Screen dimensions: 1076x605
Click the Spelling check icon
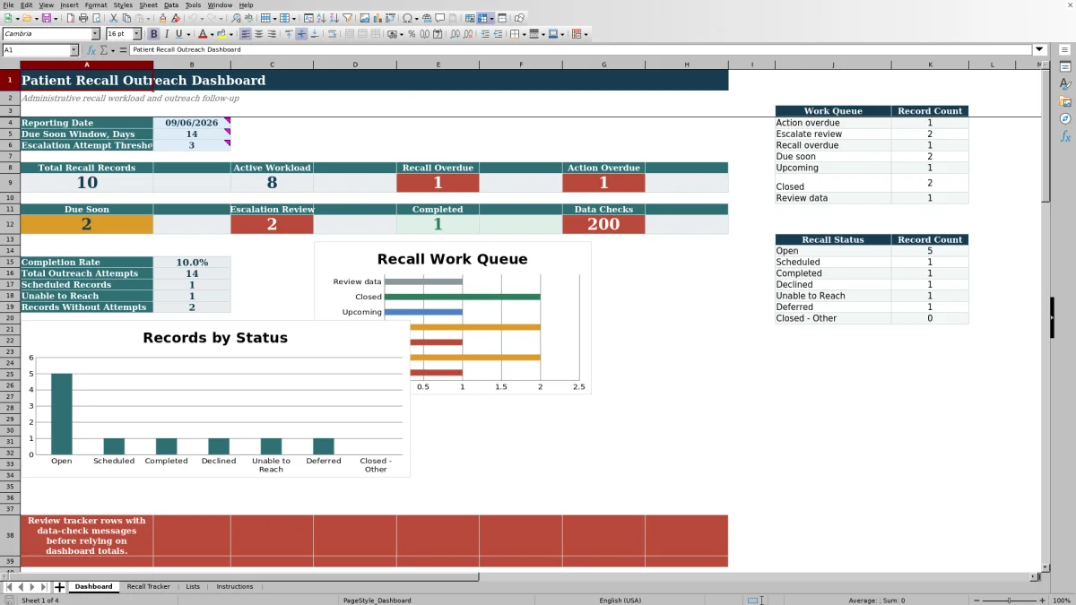pyautogui.click(x=248, y=18)
